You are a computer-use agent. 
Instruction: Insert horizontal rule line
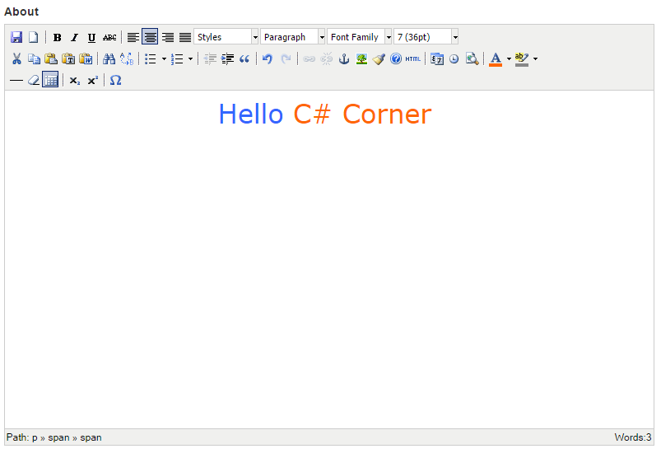coord(16,80)
